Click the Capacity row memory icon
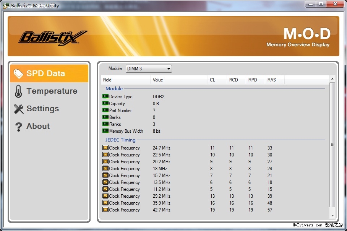347x231 pixels. [105, 104]
